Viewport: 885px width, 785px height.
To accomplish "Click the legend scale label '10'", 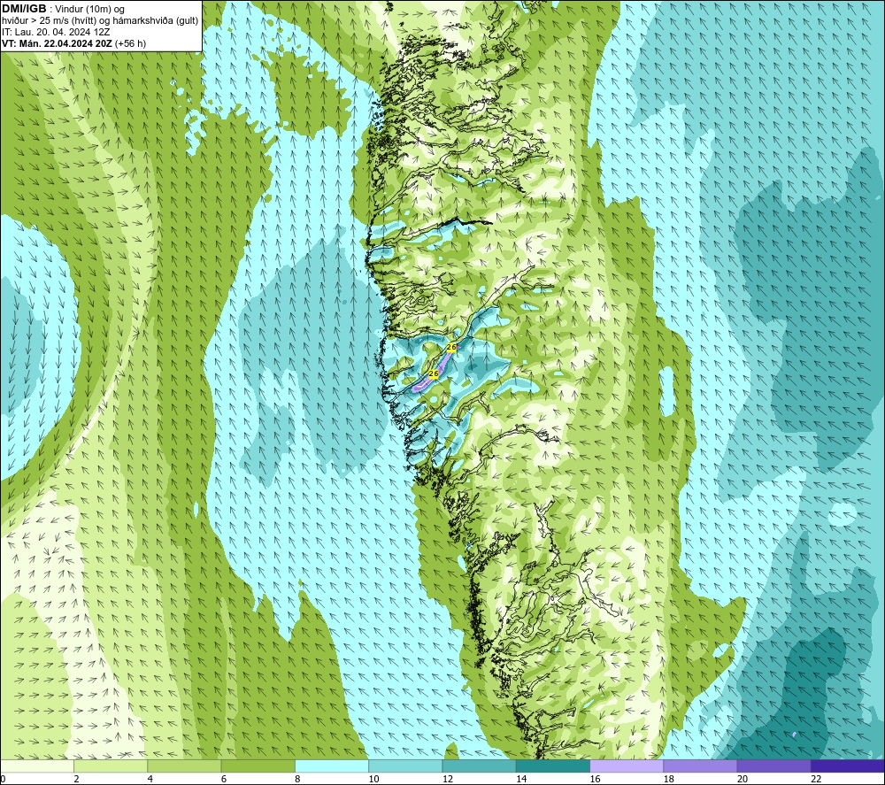I will click(373, 779).
